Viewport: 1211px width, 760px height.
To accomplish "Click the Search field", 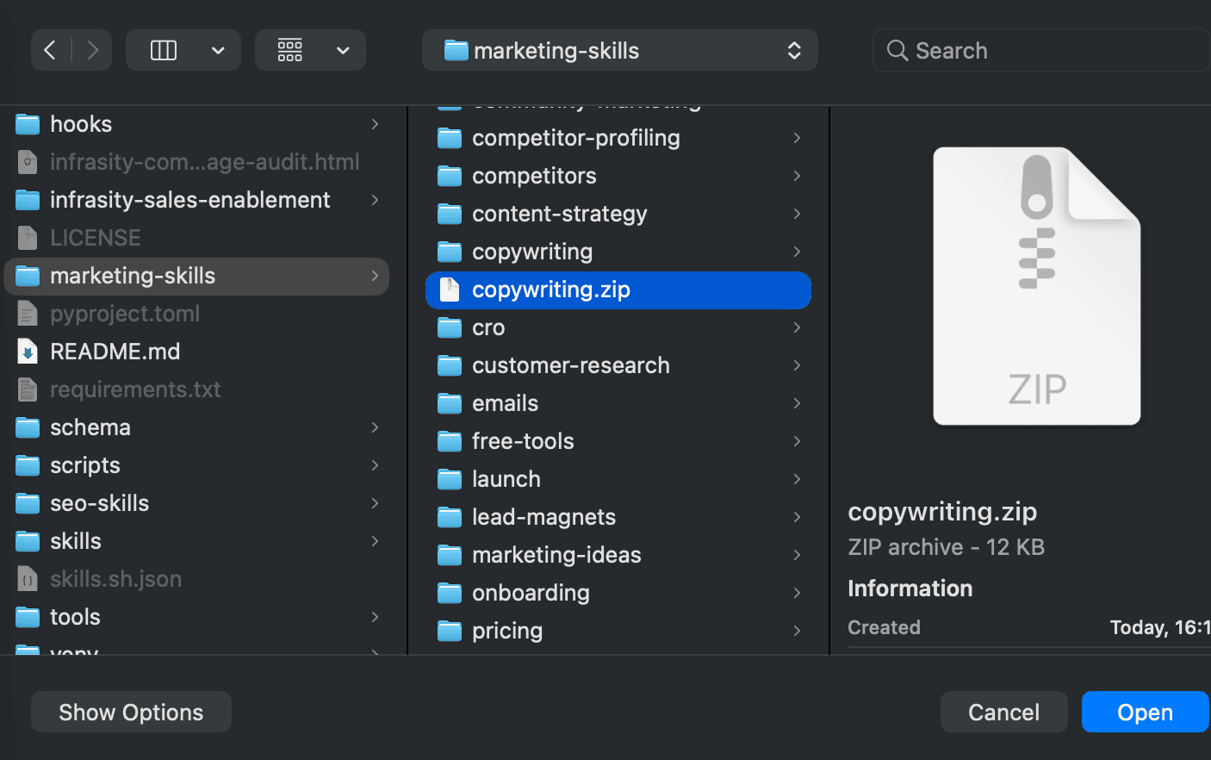I will (x=1041, y=50).
